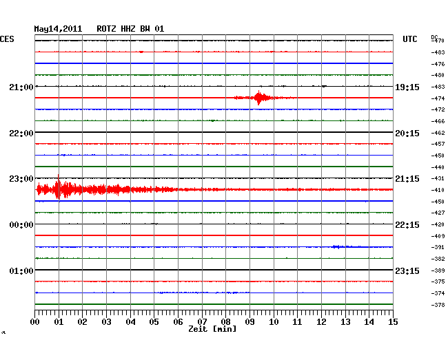Select the DC offset value "-410"
This screenshot has height=340, width=448.
(438, 190)
